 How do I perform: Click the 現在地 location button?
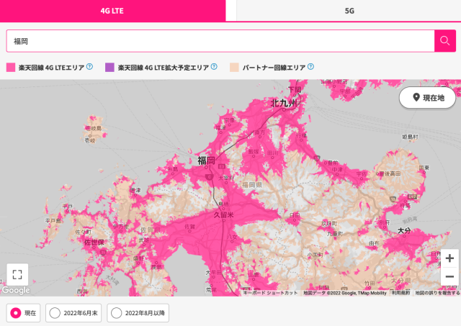coord(427,97)
